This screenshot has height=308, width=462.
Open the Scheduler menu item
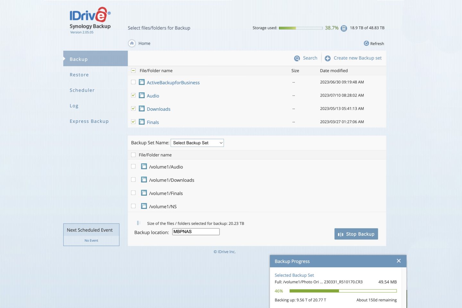pos(82,90)
